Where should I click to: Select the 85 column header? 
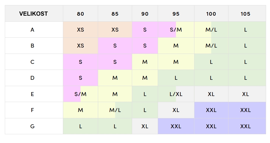click(x=115, y=14)
